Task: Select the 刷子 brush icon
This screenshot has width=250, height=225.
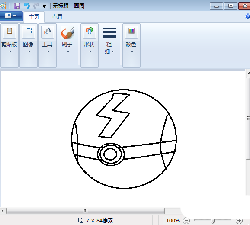Action: click(67, 32)
